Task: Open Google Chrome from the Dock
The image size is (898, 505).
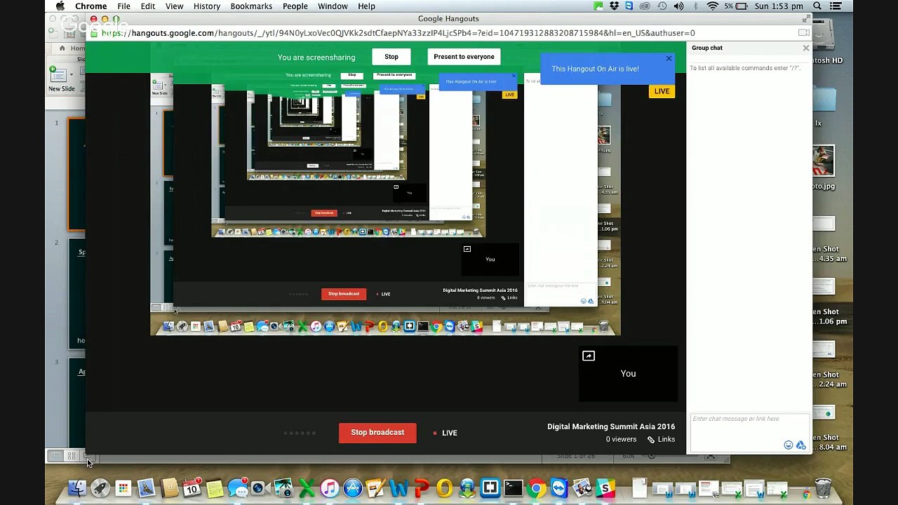Action: [x=536, y=488]
